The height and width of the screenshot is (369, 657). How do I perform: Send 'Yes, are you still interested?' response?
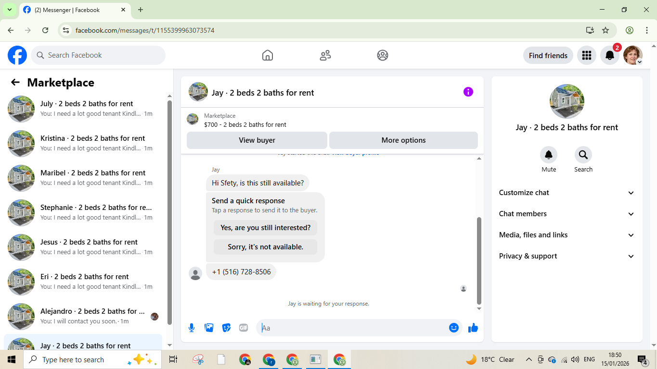266,228
